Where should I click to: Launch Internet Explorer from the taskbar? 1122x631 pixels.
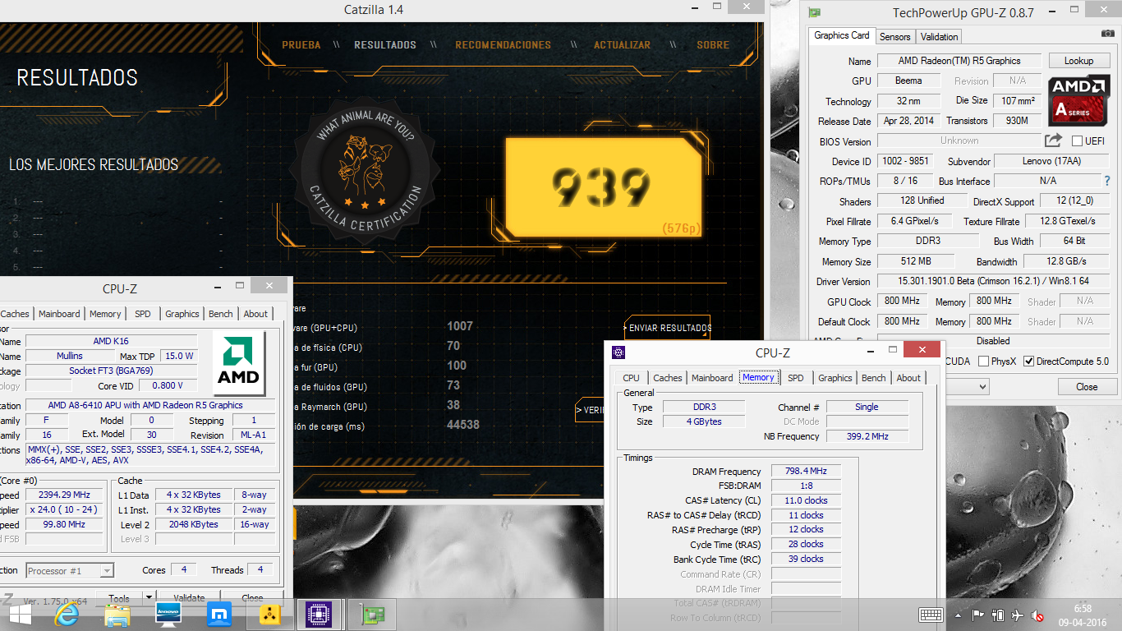click(67, 615)
